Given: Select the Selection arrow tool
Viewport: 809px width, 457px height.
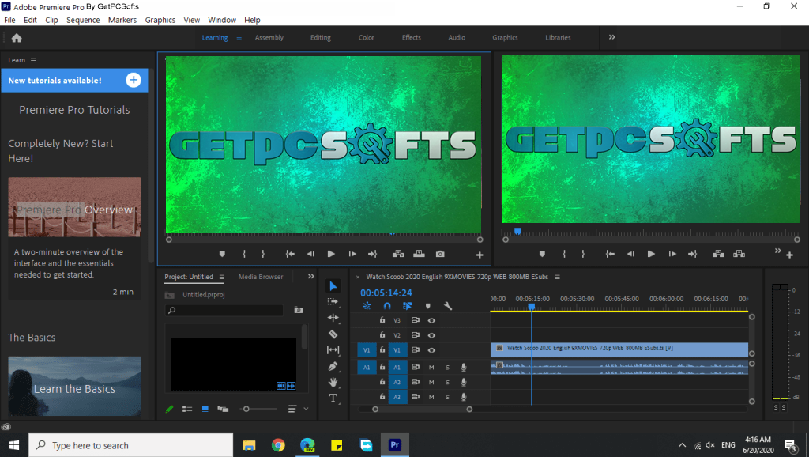Looking at the screenshot, I should pyautogui.click(x=333, y=285).
